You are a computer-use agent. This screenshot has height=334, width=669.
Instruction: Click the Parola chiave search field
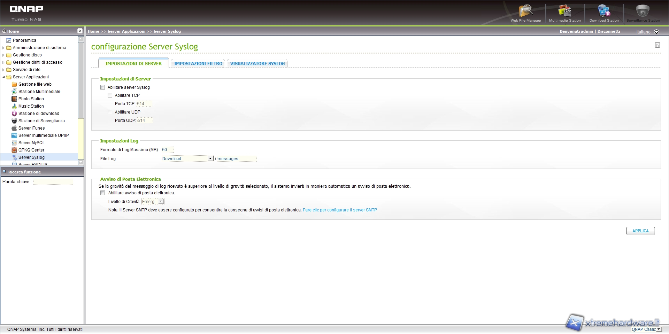pos(53,182)
